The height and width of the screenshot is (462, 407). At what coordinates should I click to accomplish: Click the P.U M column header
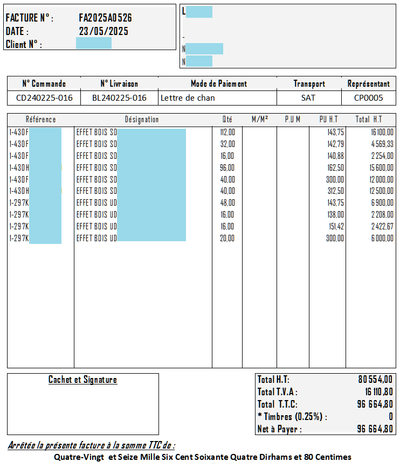tap(293, 120)
